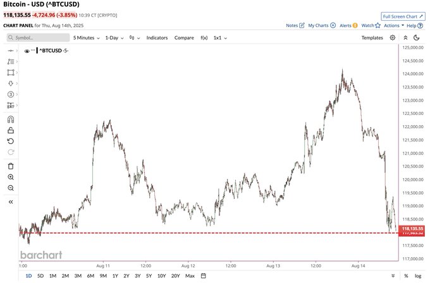This screenshot has height=283, width=430.
Task: Select the 5D range tab
Action: click(x=40, y=276)
